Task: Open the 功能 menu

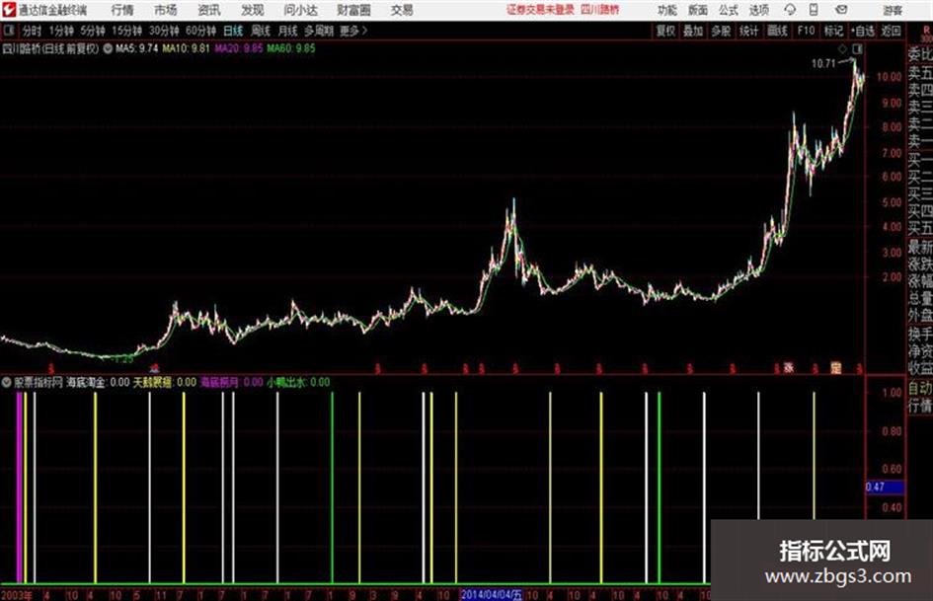Action: pos(667,10)
